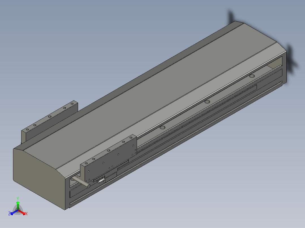The height and width of the screenshot is (228, 305).
Task: Select the rear mounting bracket behind the cover
Action: tap(50, 122)
